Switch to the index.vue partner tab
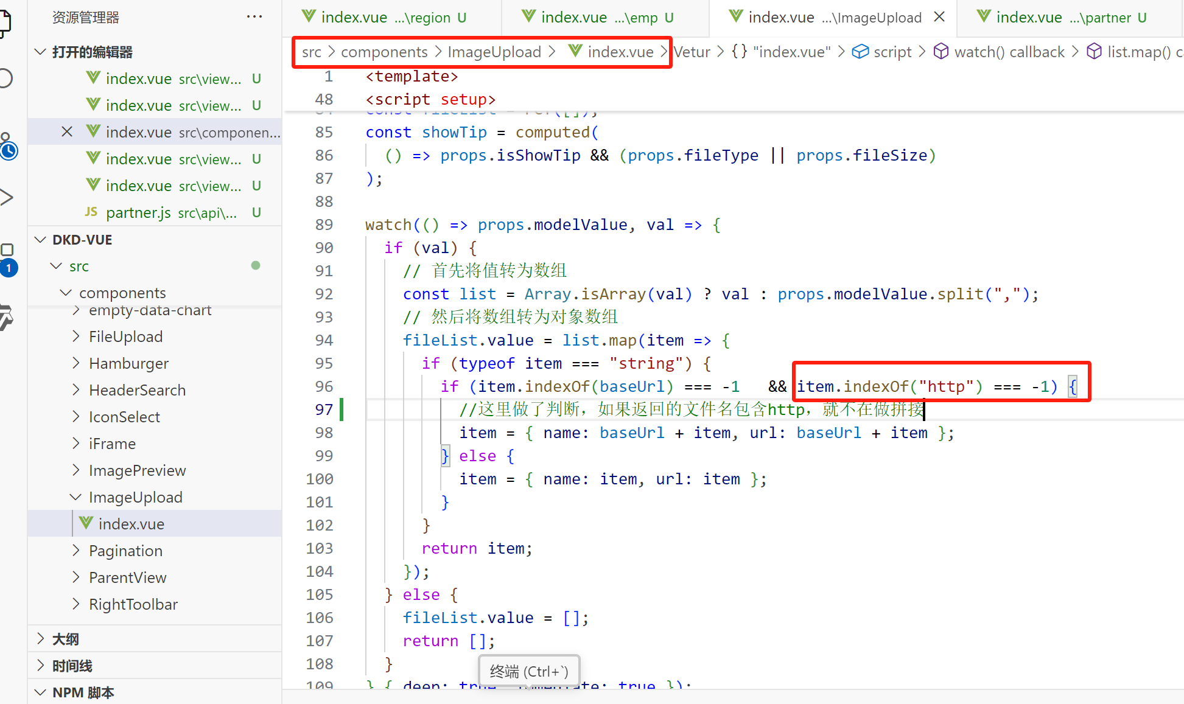1184x704 pixels. [x=1062, y=17]
